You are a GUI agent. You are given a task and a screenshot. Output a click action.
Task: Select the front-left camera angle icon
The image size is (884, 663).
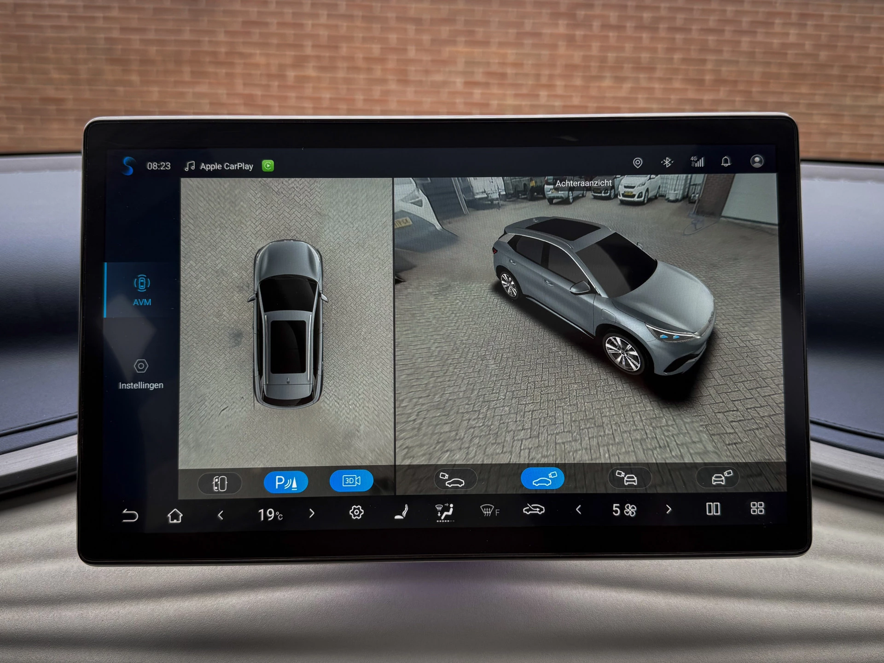coord(455,479)
